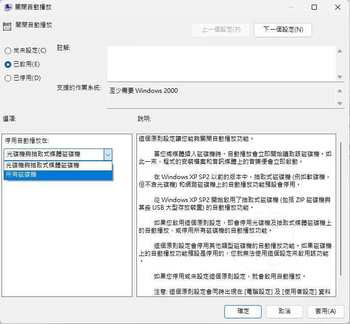Maximize the 關閉自動播放 window
Screen dimensions: 350x324
(x=314, y=7)
